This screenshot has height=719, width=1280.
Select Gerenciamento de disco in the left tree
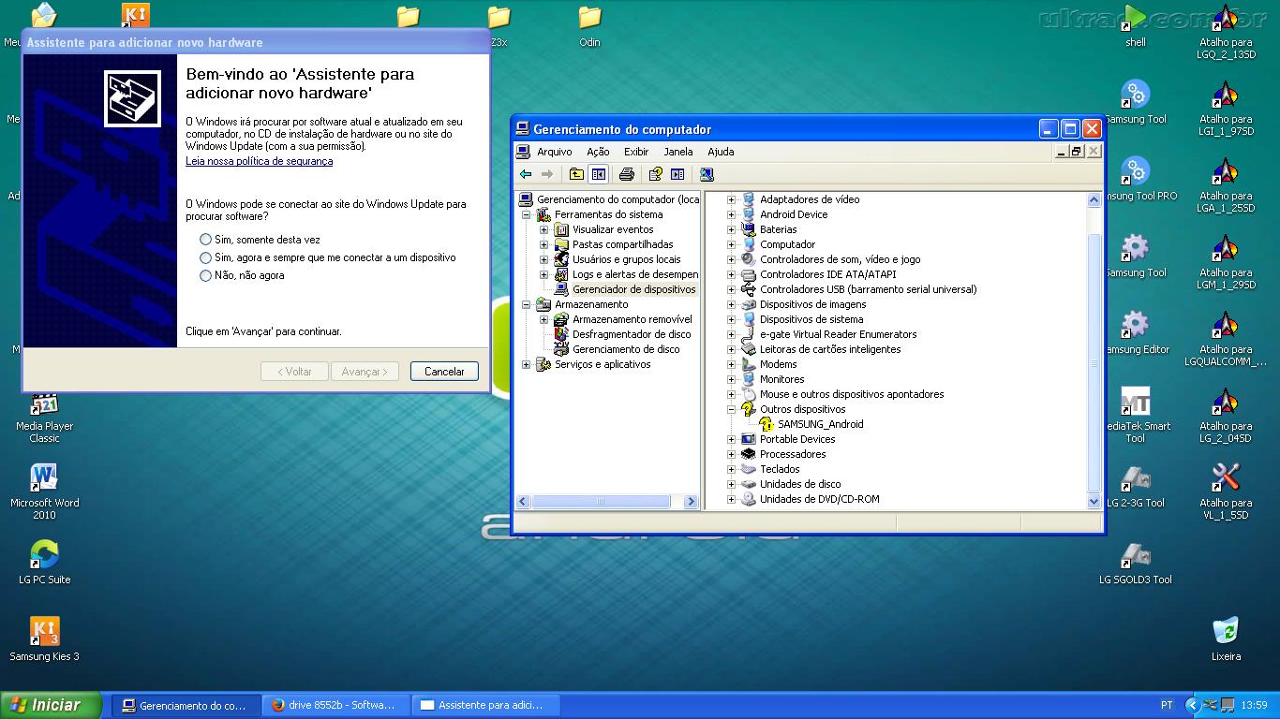click(626, 349)
